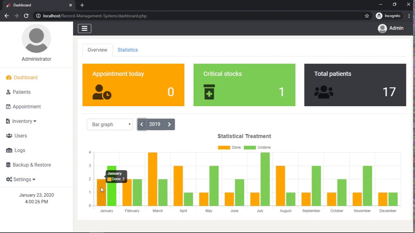Click the people icon on Total patients card
This screenshot has height=233, width=415.
pos(324,92)
